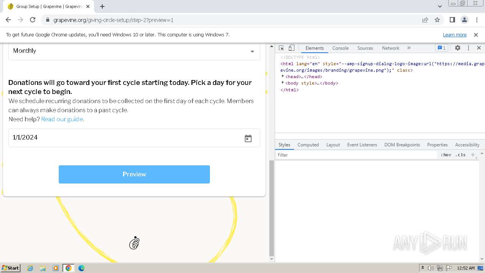Reload the current page
This screenshot has height=273, width=485.
point(33,20)
